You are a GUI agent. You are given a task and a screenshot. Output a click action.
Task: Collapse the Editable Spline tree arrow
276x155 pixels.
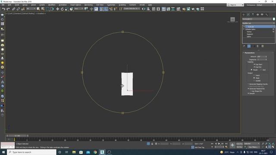244,29
